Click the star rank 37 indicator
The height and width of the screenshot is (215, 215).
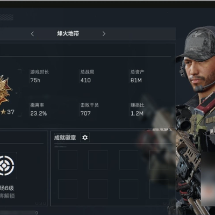pos(8,112)
